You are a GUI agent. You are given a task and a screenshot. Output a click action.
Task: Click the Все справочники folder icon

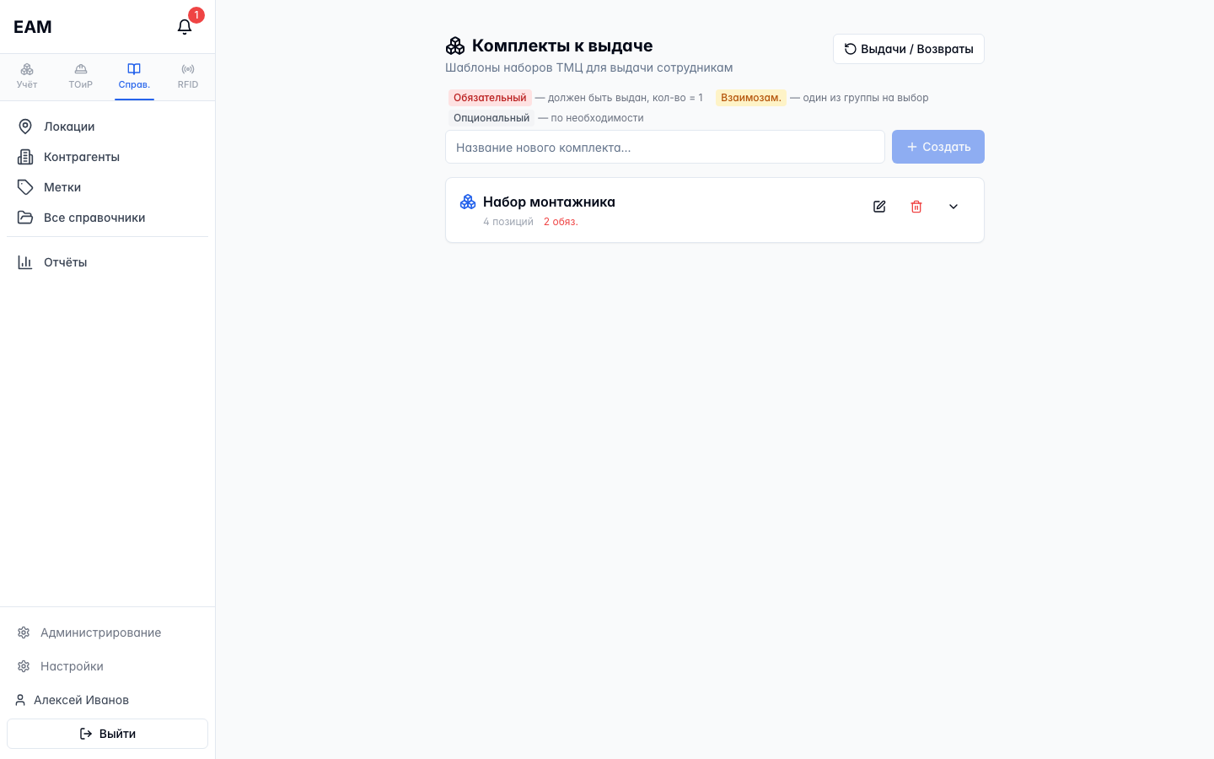click(x=25, y=218)
